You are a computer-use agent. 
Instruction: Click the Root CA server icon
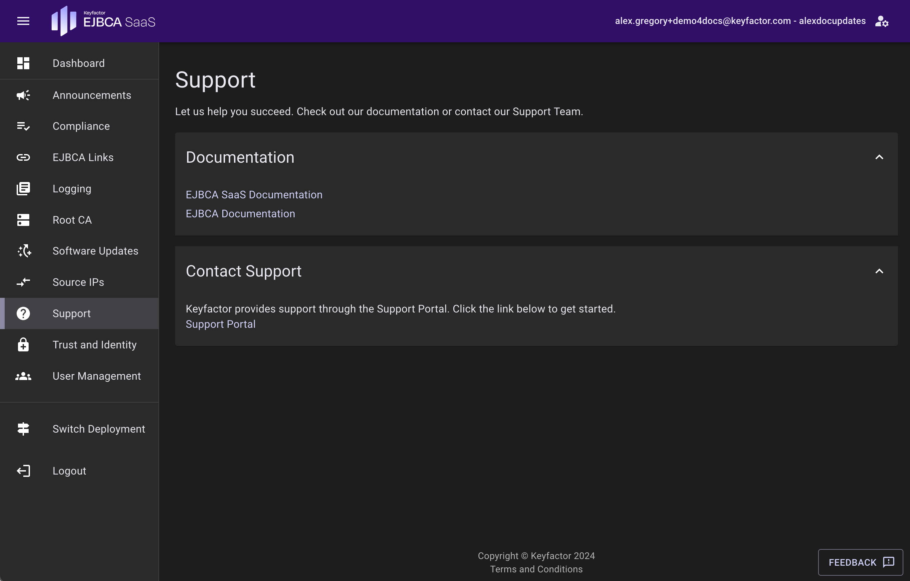[23, 220]
